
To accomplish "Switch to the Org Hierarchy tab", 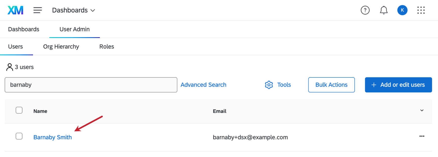I will tap(61, 46).
